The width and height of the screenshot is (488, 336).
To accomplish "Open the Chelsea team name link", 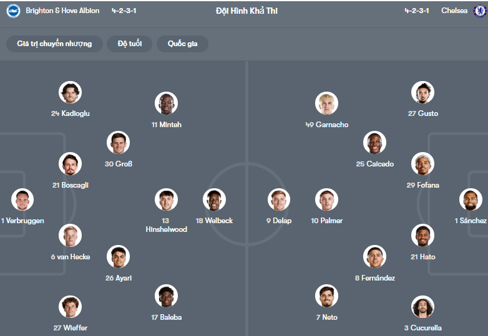I will 454,11.
